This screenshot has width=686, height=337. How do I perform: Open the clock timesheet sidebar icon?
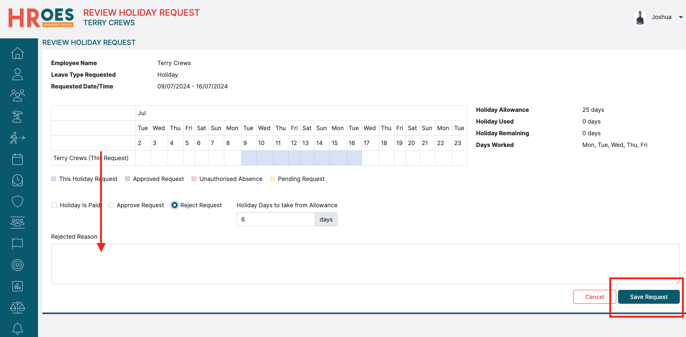[x=18, y=180]
